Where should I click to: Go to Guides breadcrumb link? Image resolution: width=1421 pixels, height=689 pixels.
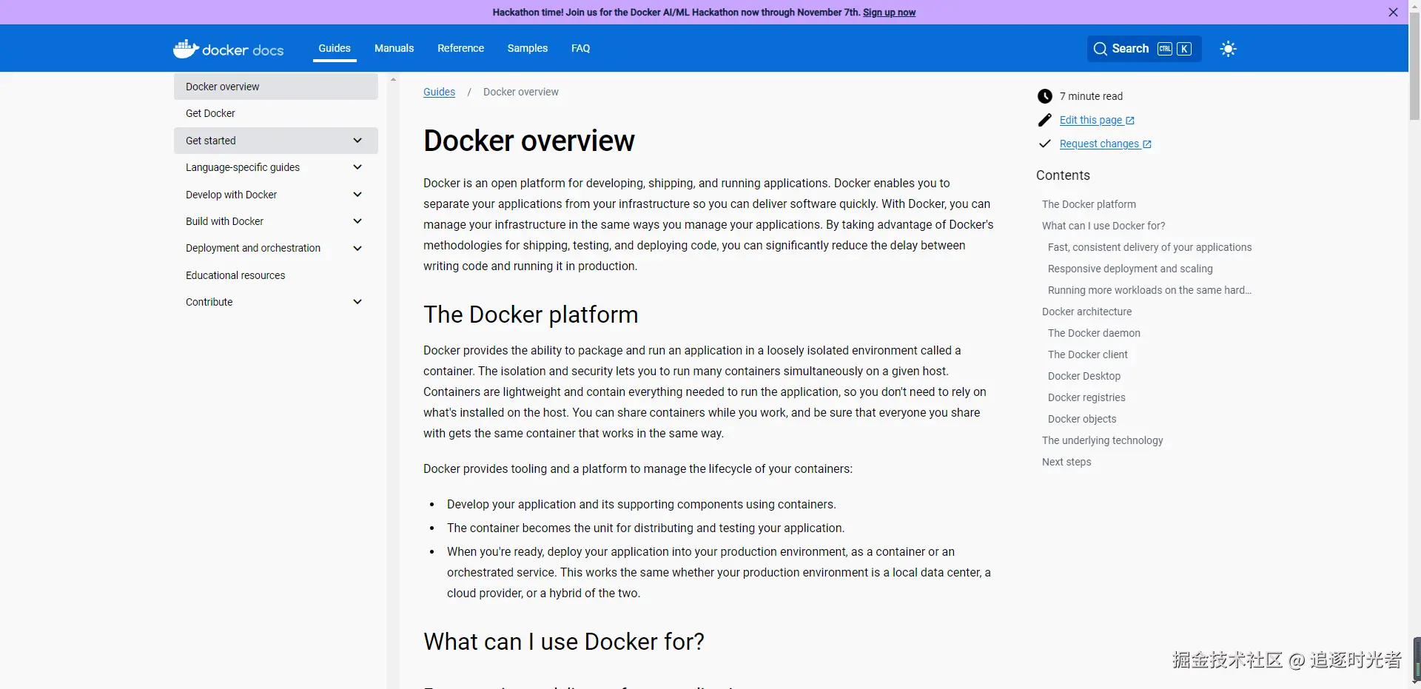439,92
